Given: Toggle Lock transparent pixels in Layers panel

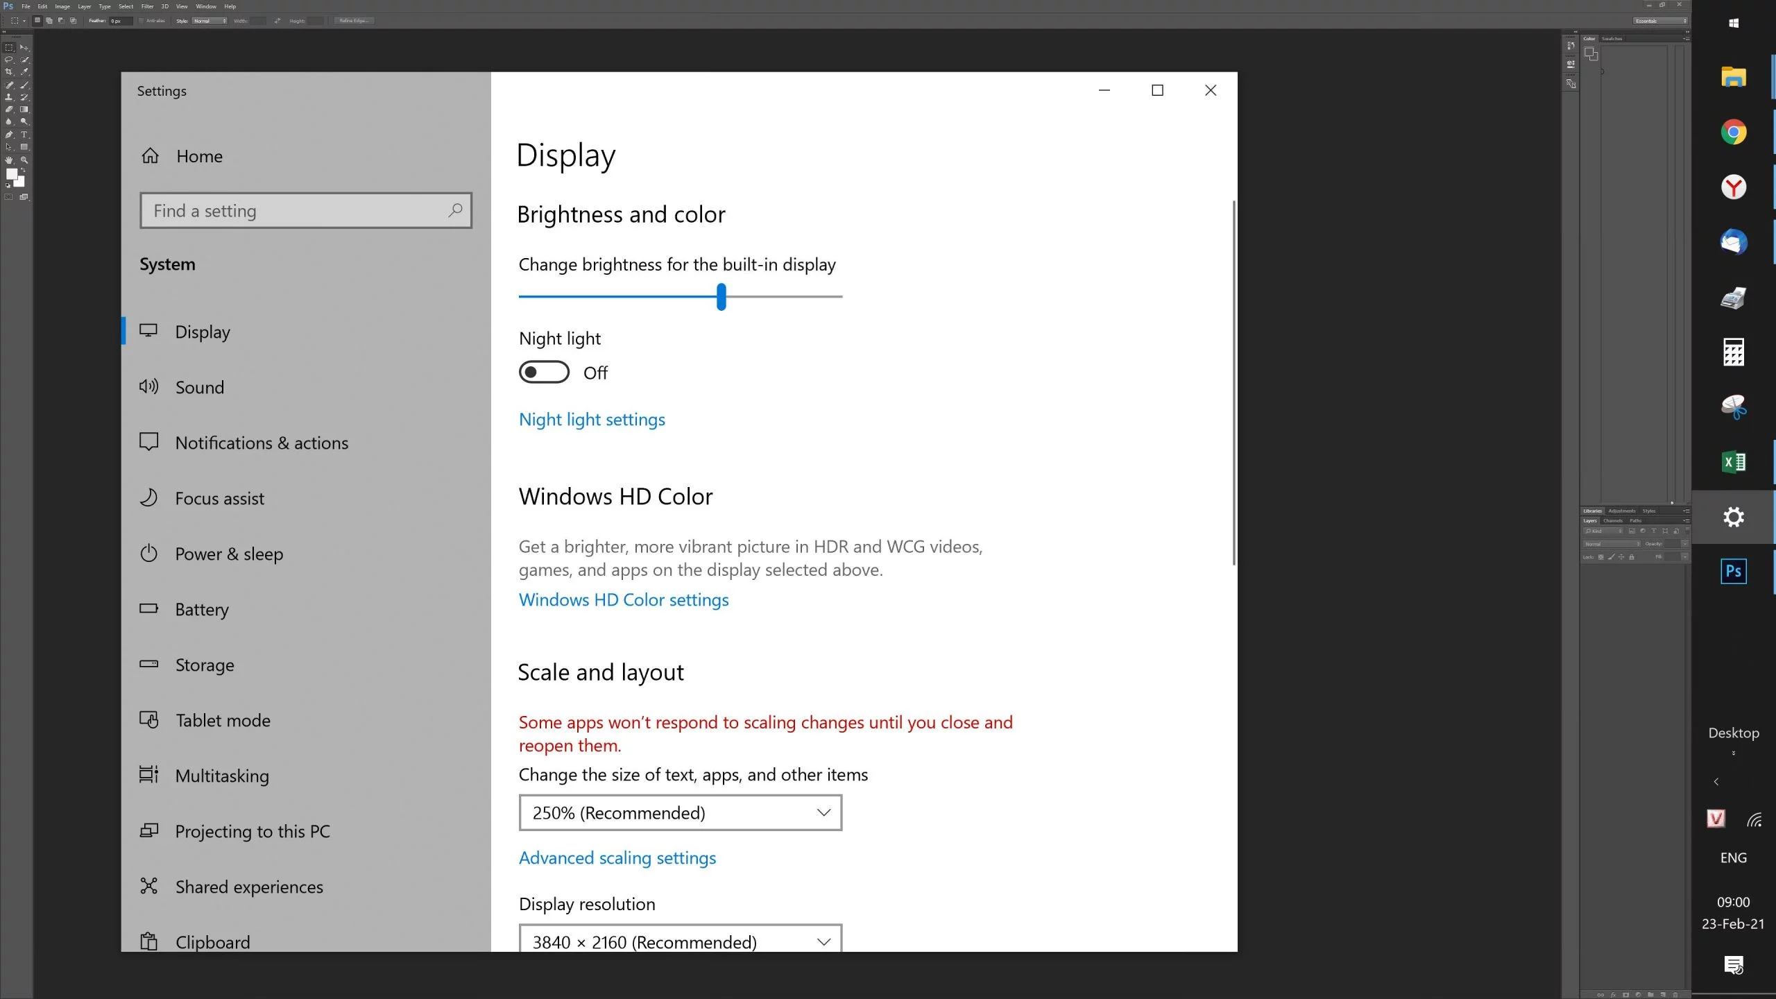Looking at the screenshot, I should 1601,557.
